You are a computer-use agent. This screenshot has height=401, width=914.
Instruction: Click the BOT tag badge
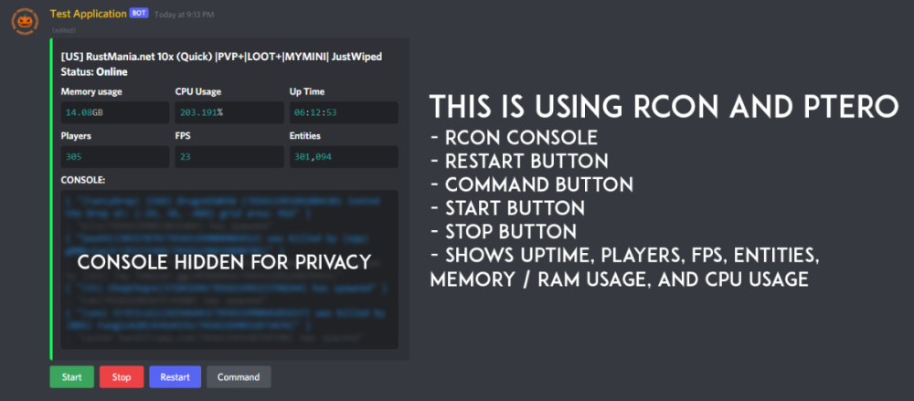(139, 13)
